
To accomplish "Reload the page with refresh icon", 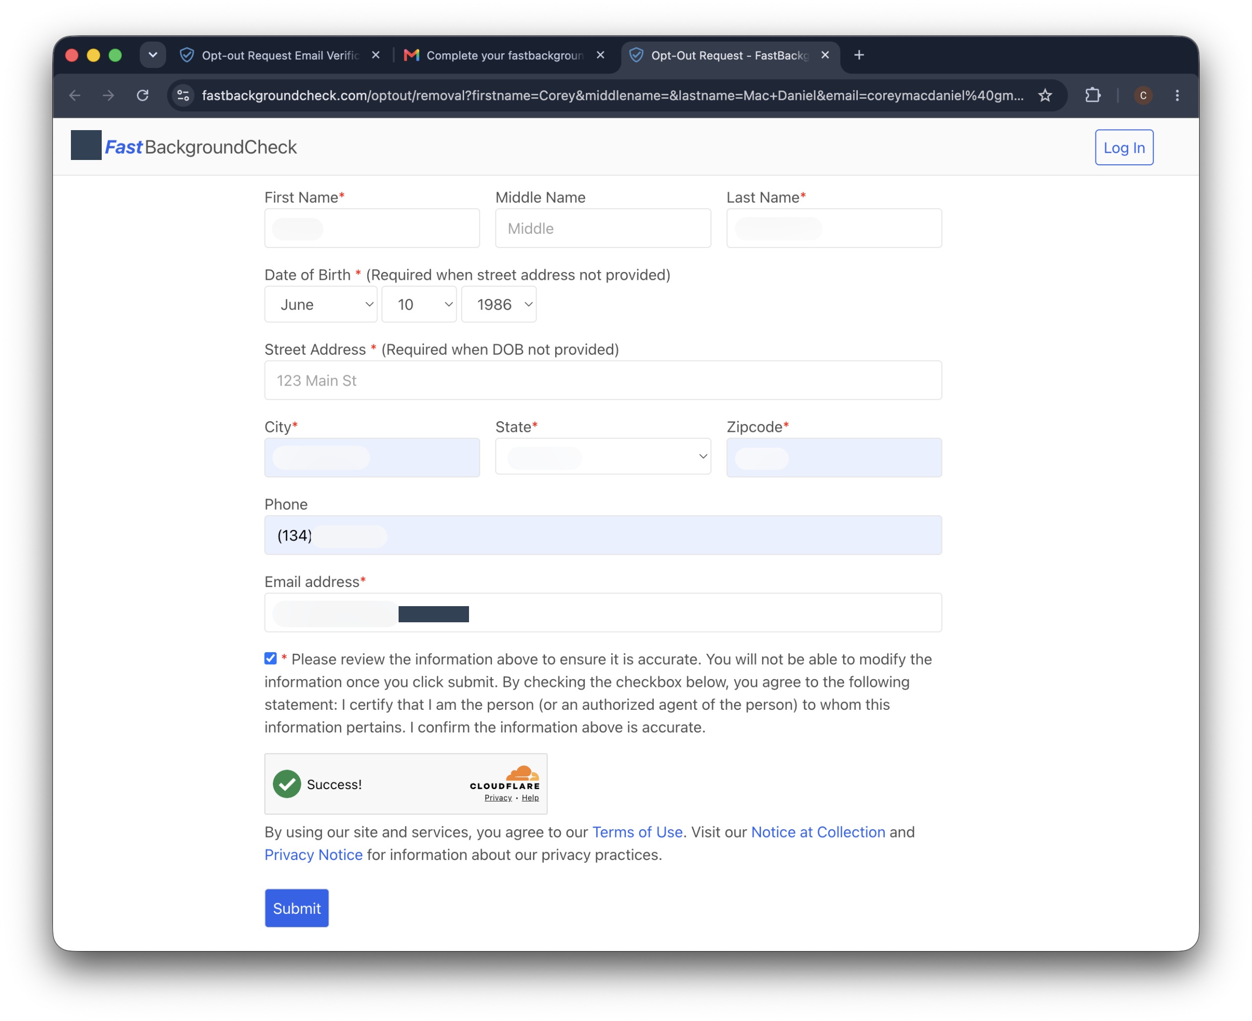I will pyautogui.click(x=142, y=95).
